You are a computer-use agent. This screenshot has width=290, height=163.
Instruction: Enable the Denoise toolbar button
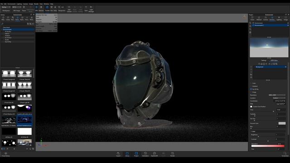[41, 9]
